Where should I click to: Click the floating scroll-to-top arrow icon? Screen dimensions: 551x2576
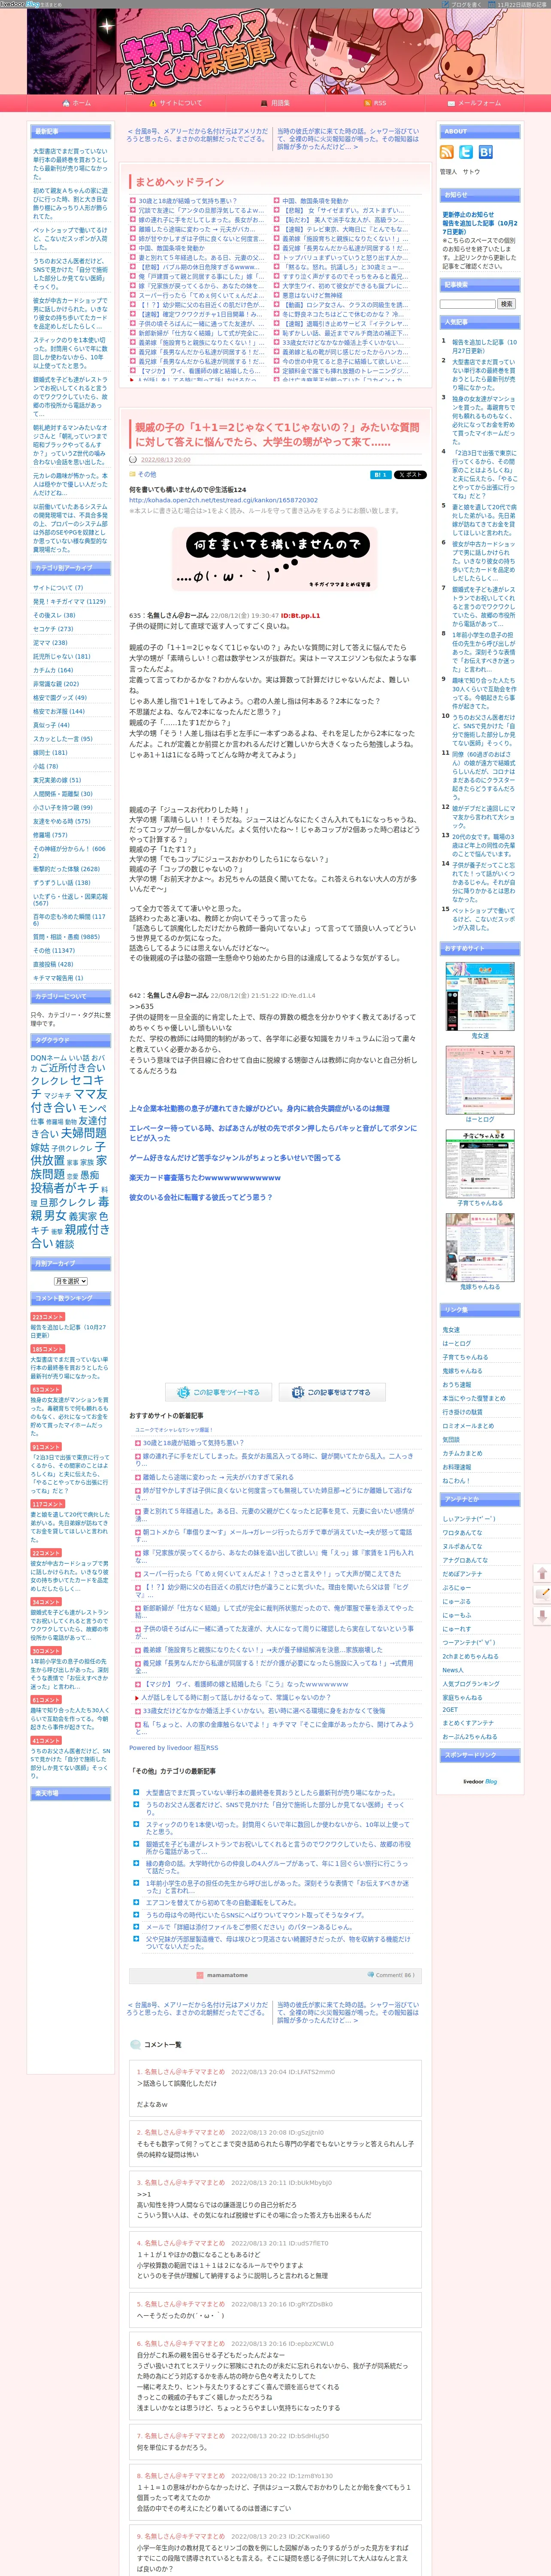pos(542,1574)
